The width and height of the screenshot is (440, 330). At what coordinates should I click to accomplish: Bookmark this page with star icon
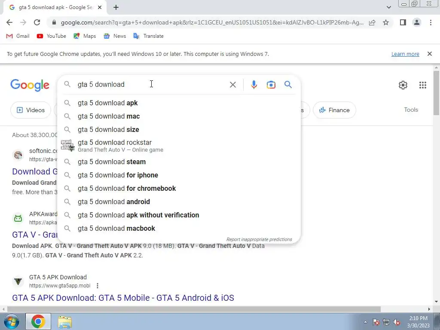[386, 22]
